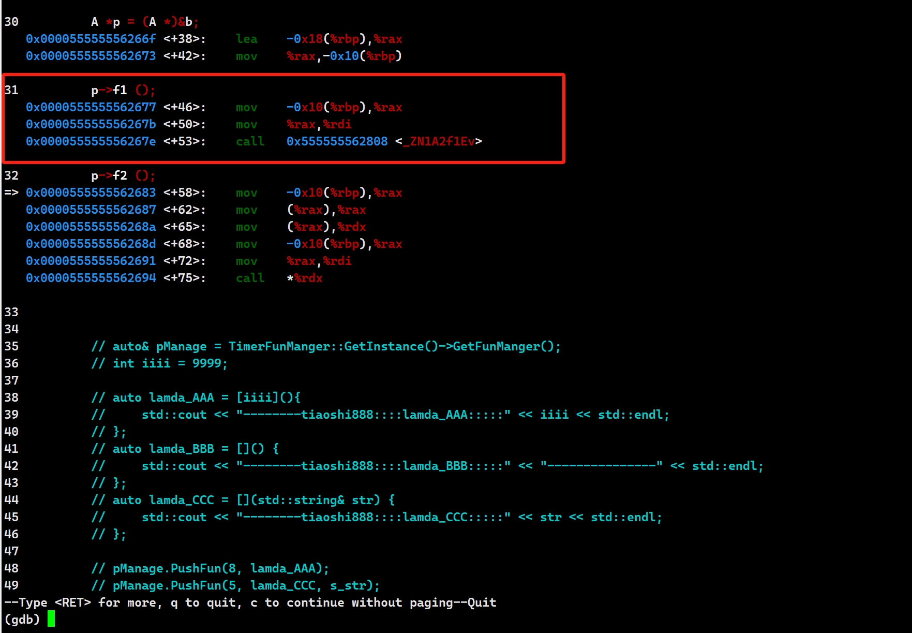
Task: Click line with 'lamda_AAA:::::' cout statement
Action: pos(380,415)
